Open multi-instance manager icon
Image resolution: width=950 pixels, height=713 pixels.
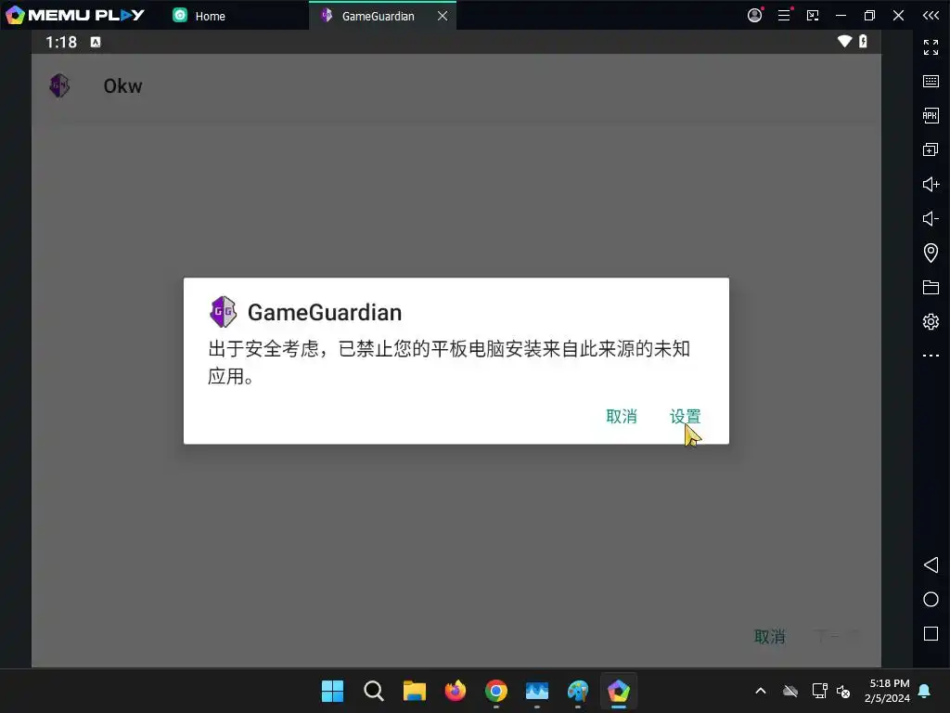point(931,149)
